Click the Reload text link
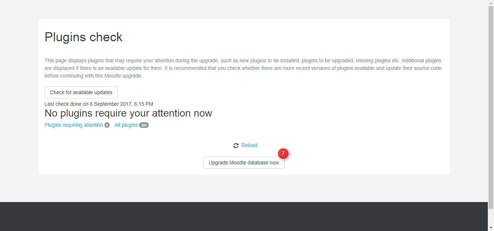Image resolution: width=494 pixels, height=231 pixels. (250, 145)
